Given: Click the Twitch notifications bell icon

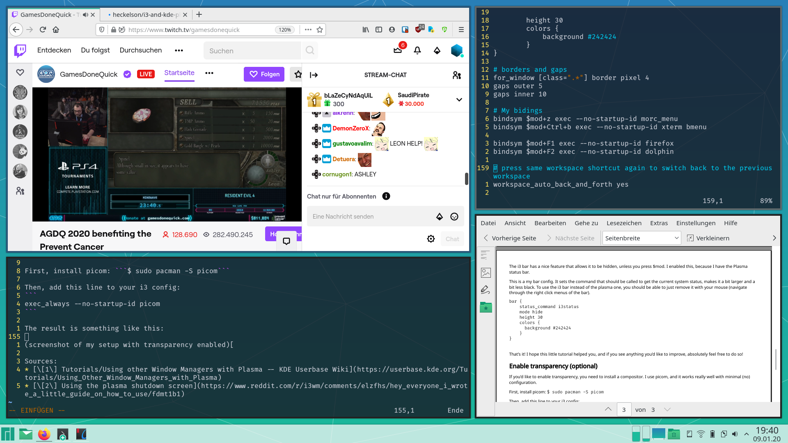Looking at the screenshot, I should [417, 50].
